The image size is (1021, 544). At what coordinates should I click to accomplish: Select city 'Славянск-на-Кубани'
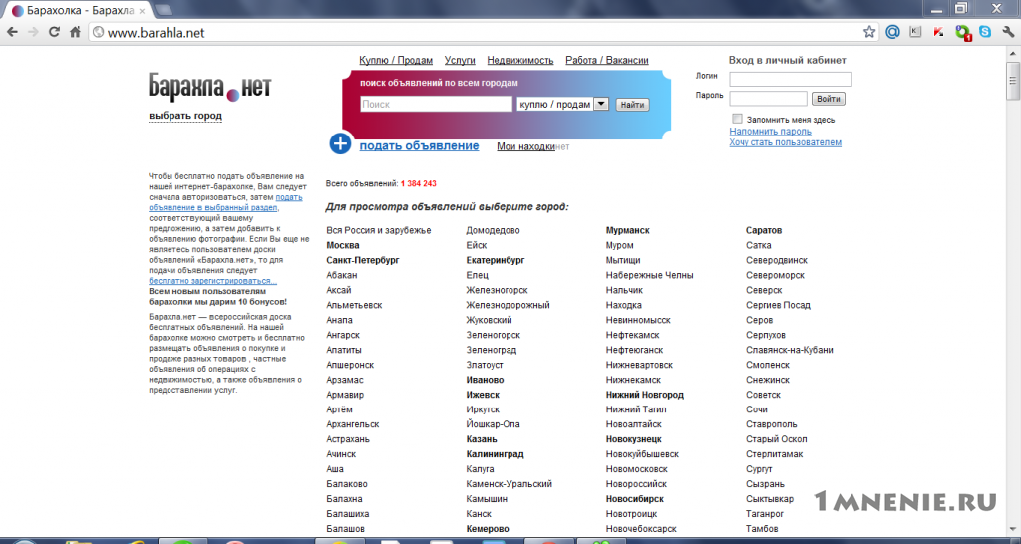point(790,350)
